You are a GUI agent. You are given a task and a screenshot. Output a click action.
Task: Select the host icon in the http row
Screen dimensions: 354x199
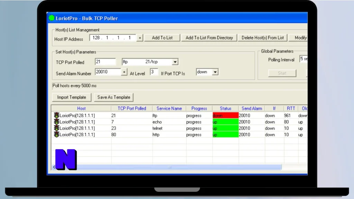click(x=56, y=134)
